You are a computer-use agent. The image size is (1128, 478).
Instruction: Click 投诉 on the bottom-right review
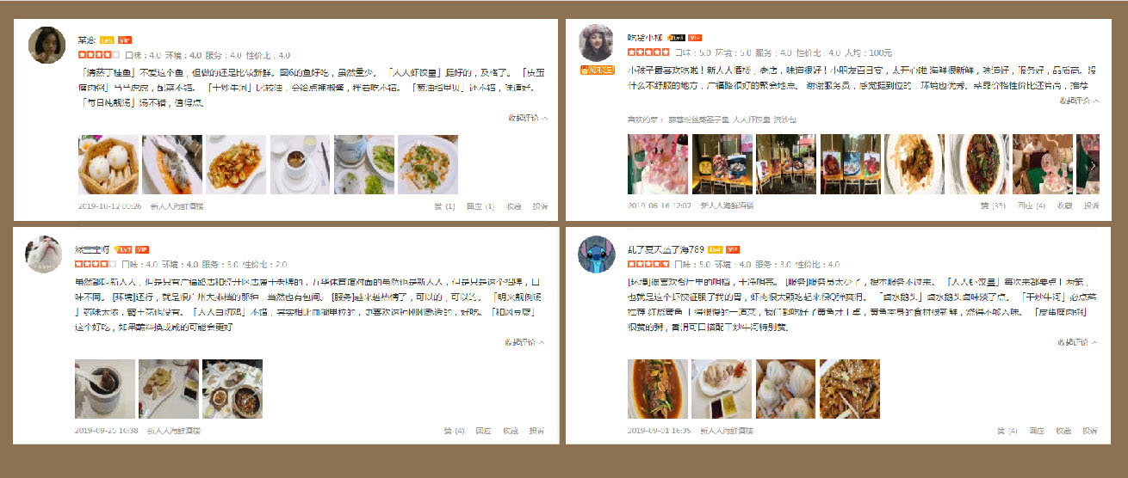(1091, 430)
